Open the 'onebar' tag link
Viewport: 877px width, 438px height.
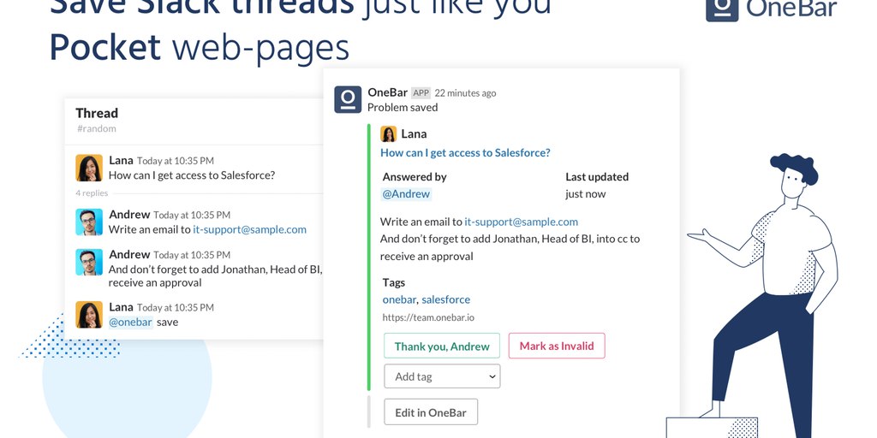[399, 299]
